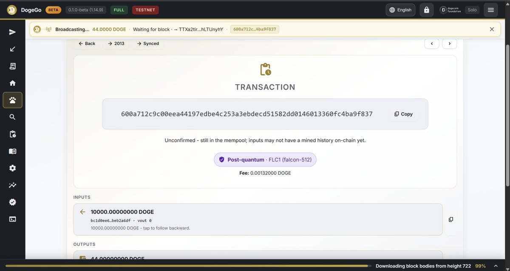
Task: Click the Solo badge
Action: (x=472, y=10)
